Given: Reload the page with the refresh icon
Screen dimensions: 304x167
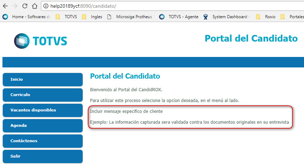Looking at the screenshot, I should (25, 6).
